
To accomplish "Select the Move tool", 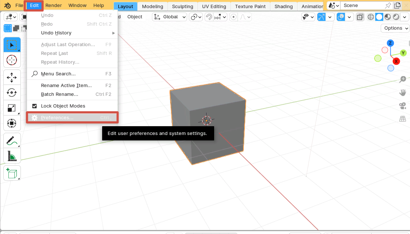I will click(12, 78).
